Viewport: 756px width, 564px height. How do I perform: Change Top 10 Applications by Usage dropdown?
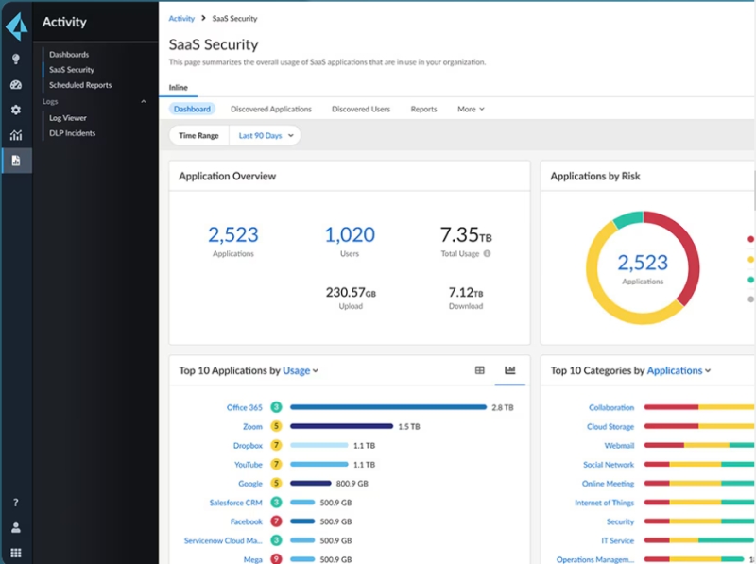coord(301,370)
